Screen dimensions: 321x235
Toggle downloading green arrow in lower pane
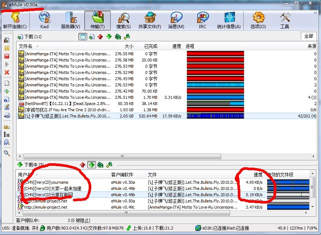click(92, 165)
